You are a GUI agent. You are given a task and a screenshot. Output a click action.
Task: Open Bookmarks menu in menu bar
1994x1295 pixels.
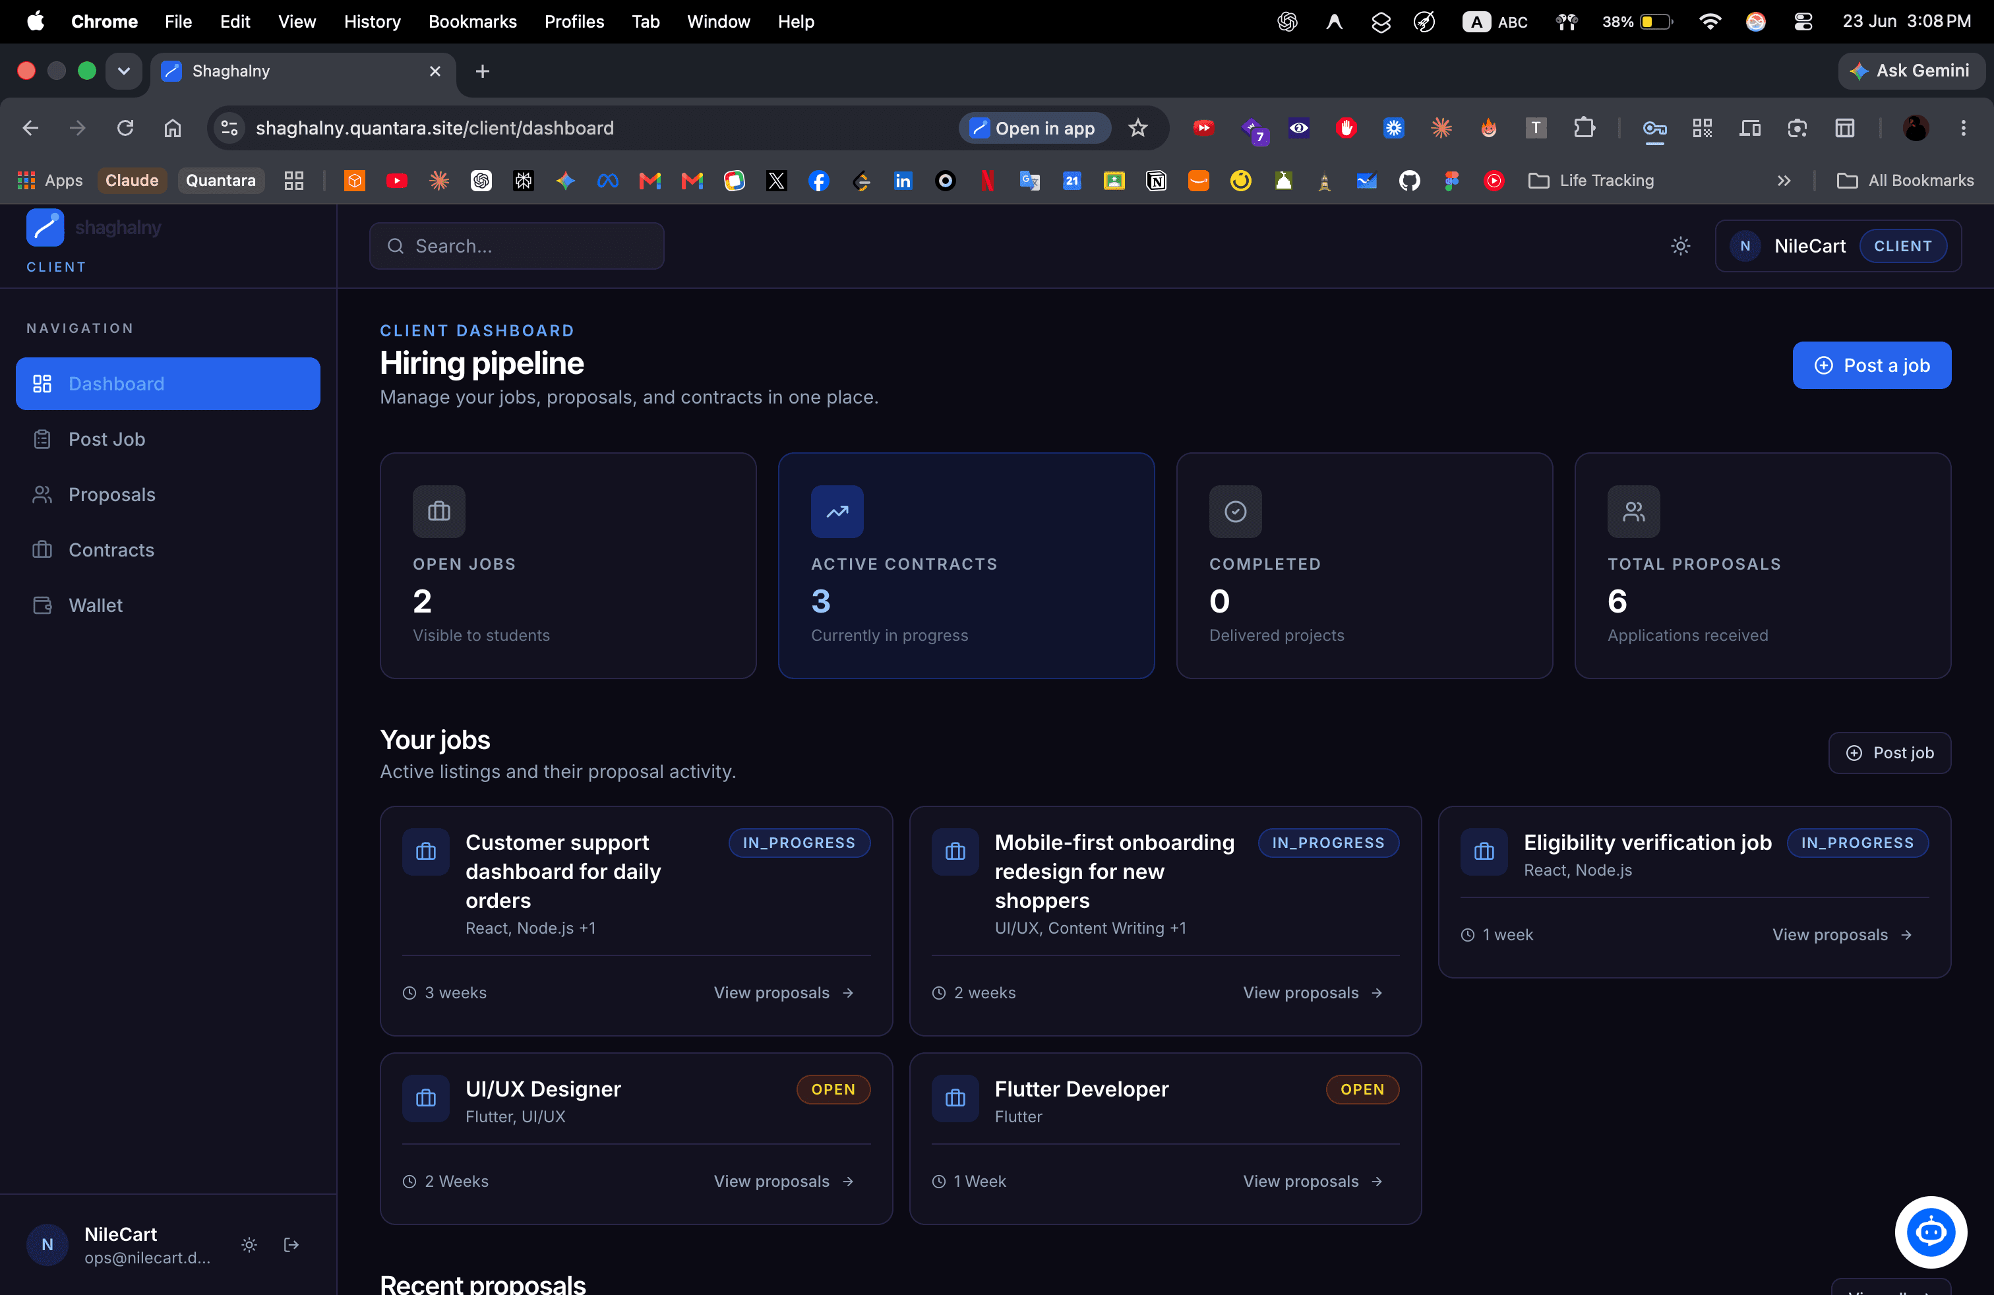(473, 22)
